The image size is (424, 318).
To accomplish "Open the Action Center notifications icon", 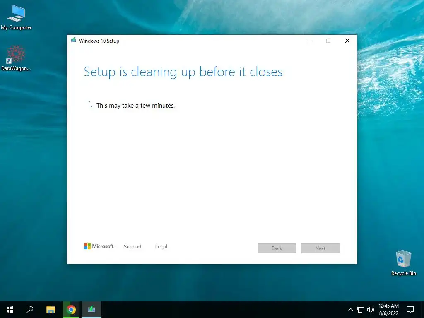I will tap(410, 310).
